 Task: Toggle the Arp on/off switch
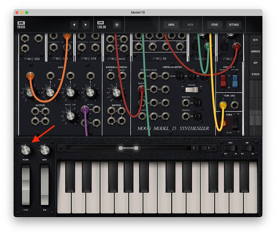247,149
